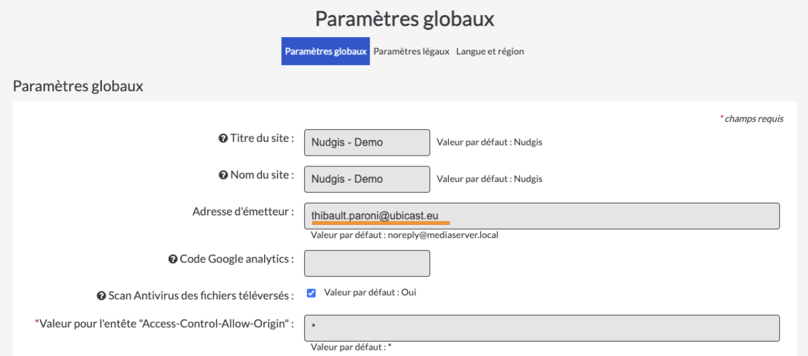Switch to the Paramètres légaux tab
Viewport: 808px width, 356px height.
tap(411, 51)
